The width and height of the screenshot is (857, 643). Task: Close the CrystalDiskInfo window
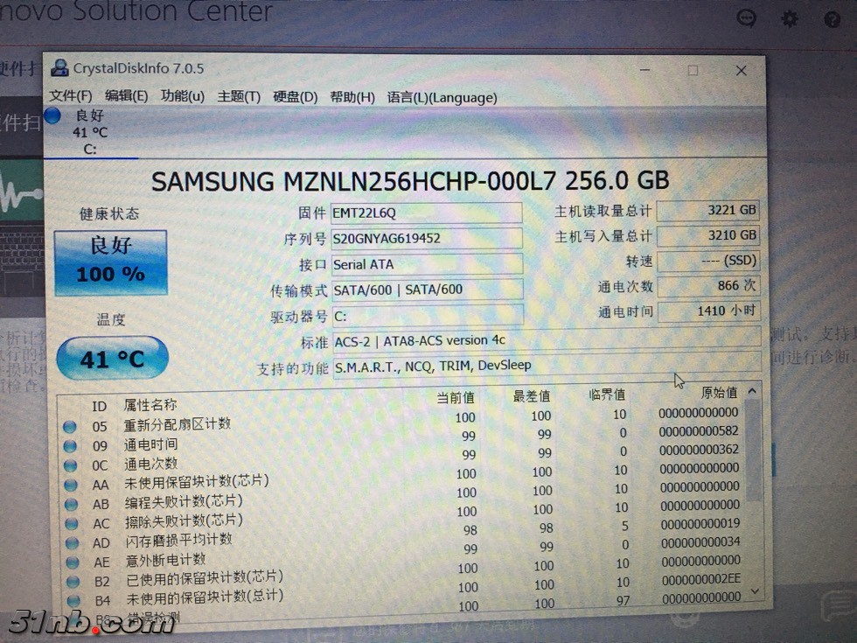click(x=742, y=71)
